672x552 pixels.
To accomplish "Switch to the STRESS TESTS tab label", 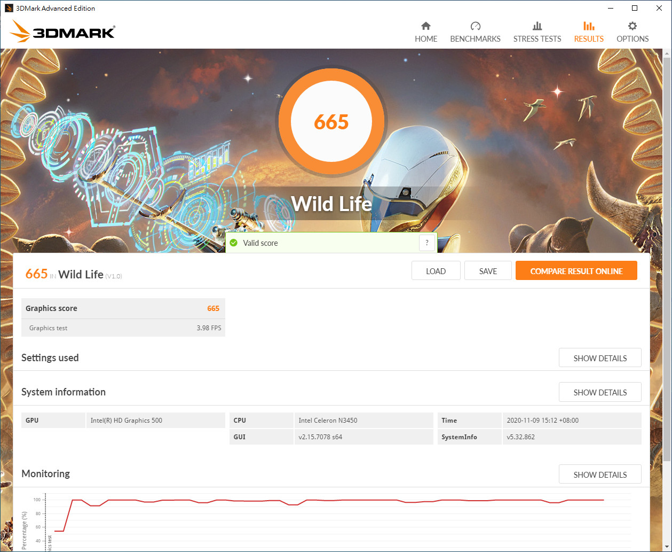I will [x=537, y=39].
